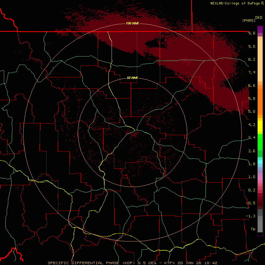Click the 3.4 scale label

point(252,138)
